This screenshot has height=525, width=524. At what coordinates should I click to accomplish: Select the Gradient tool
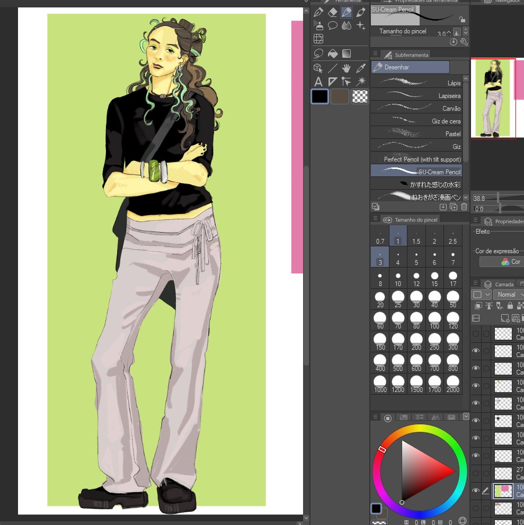[x=347, y=54]
